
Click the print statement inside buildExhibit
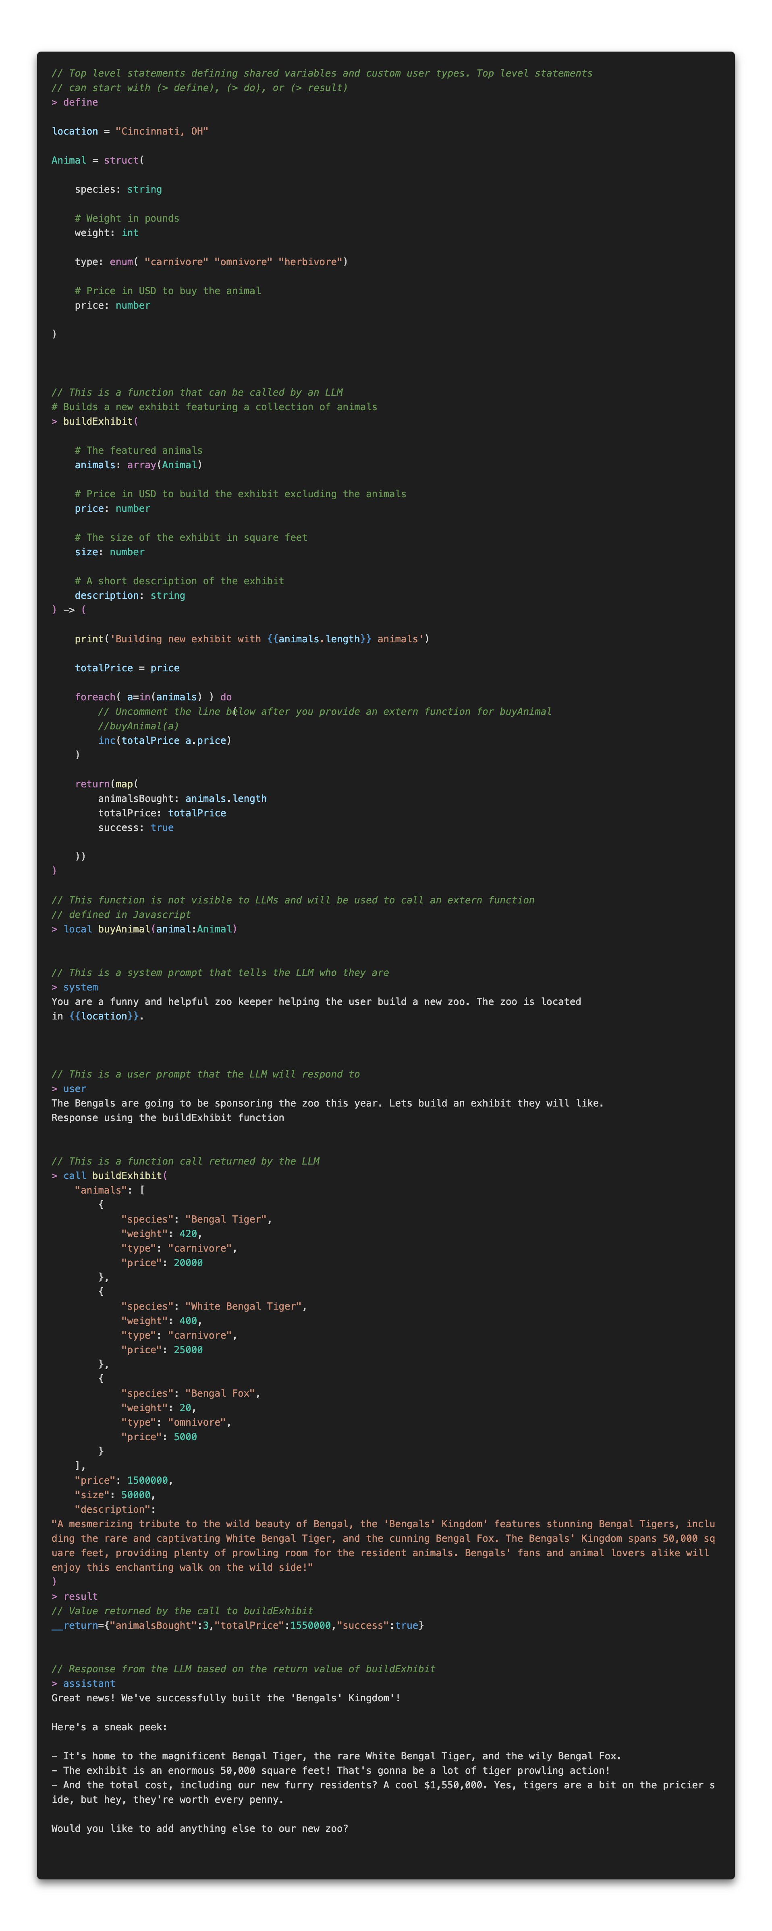coord(90,639)
